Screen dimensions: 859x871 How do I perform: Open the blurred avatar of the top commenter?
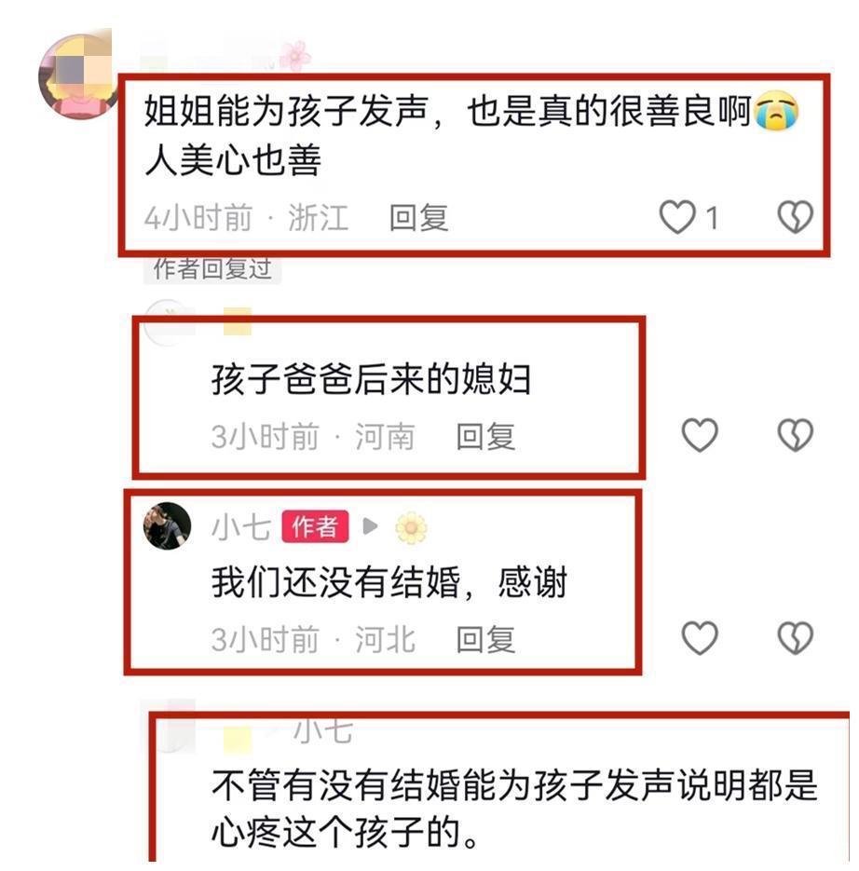pos(78,76)
